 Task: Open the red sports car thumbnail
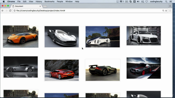[x=62, y=70]
